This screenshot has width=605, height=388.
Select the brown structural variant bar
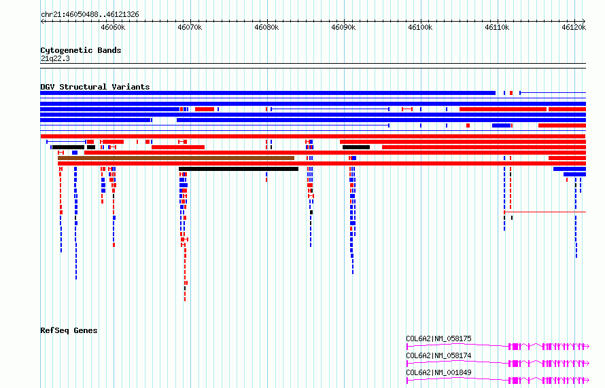[x=176, y=158]
